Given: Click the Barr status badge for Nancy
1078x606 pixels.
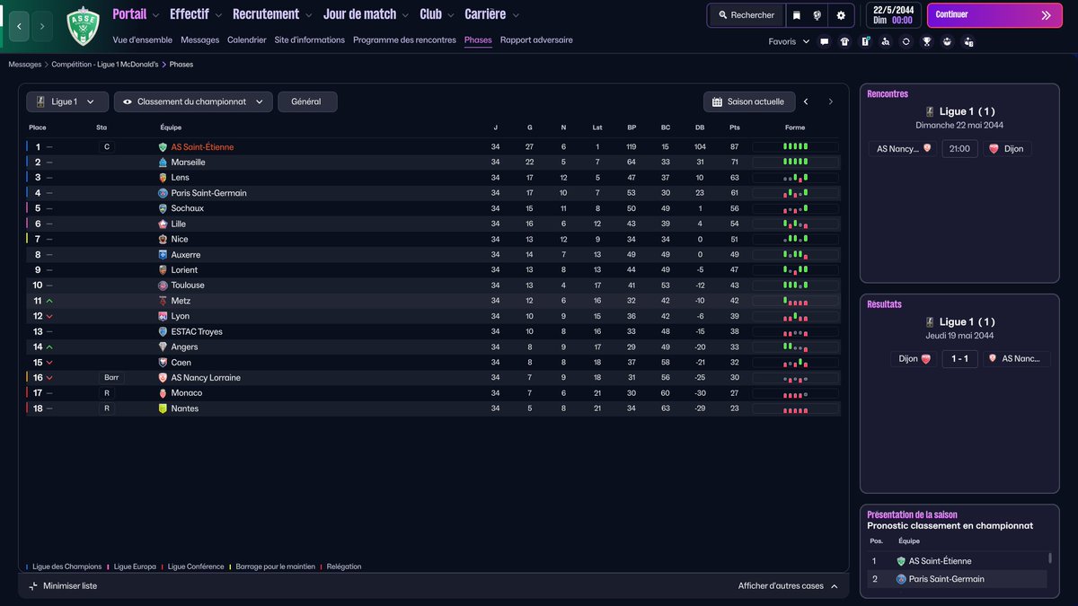Looking at the screenshot, I should [111, 378].
